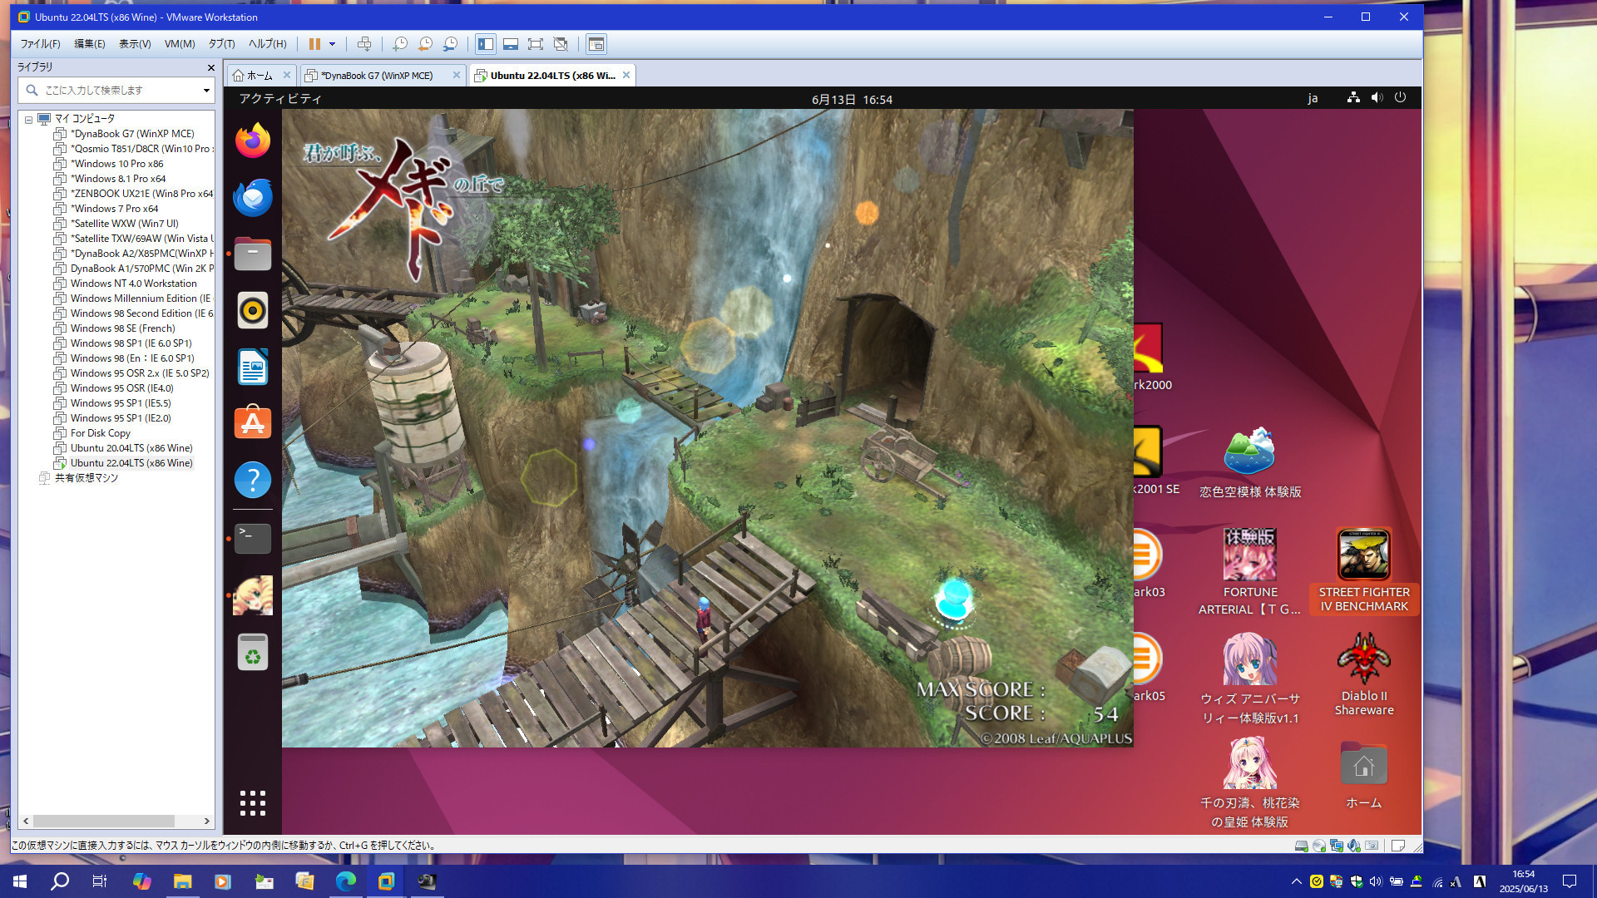The width and height of the screenshot is (1597, 898).
Task: Open the ja input source indicator
Action: click(x=1313, y=98)
